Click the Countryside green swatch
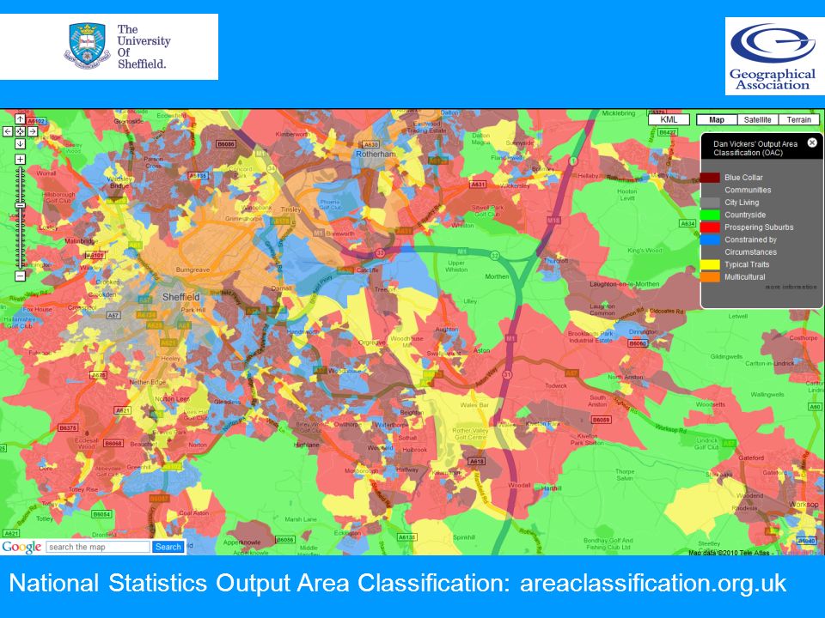Image resolution: width=825 pixels, height=618 pixels. pyautogui.click(x=710, y=215)
